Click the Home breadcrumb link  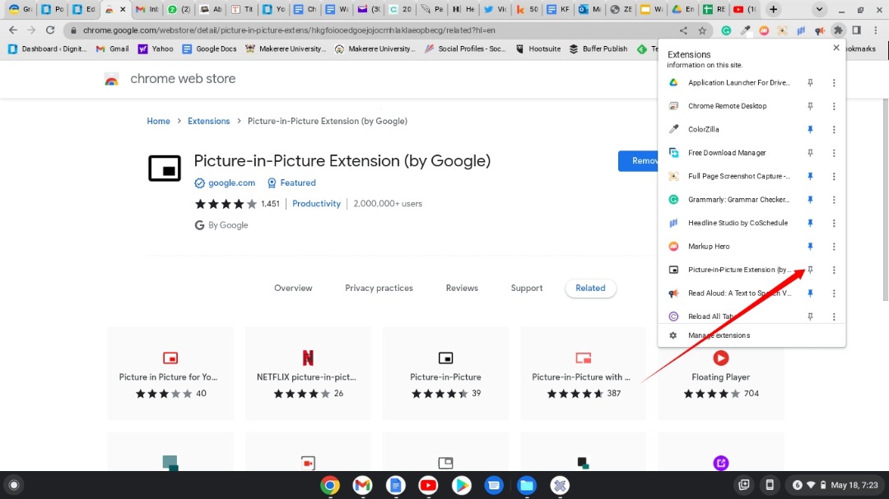coord(158,121)
